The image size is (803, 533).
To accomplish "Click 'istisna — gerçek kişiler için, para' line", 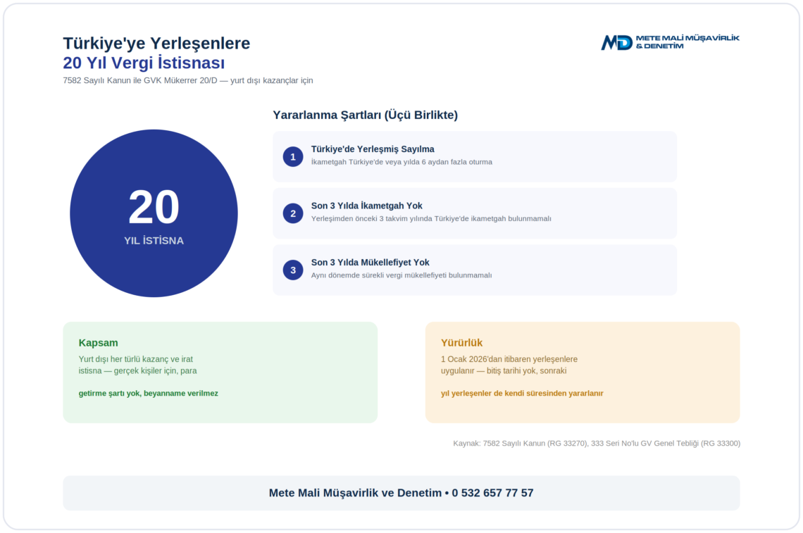I will point(138,370).
